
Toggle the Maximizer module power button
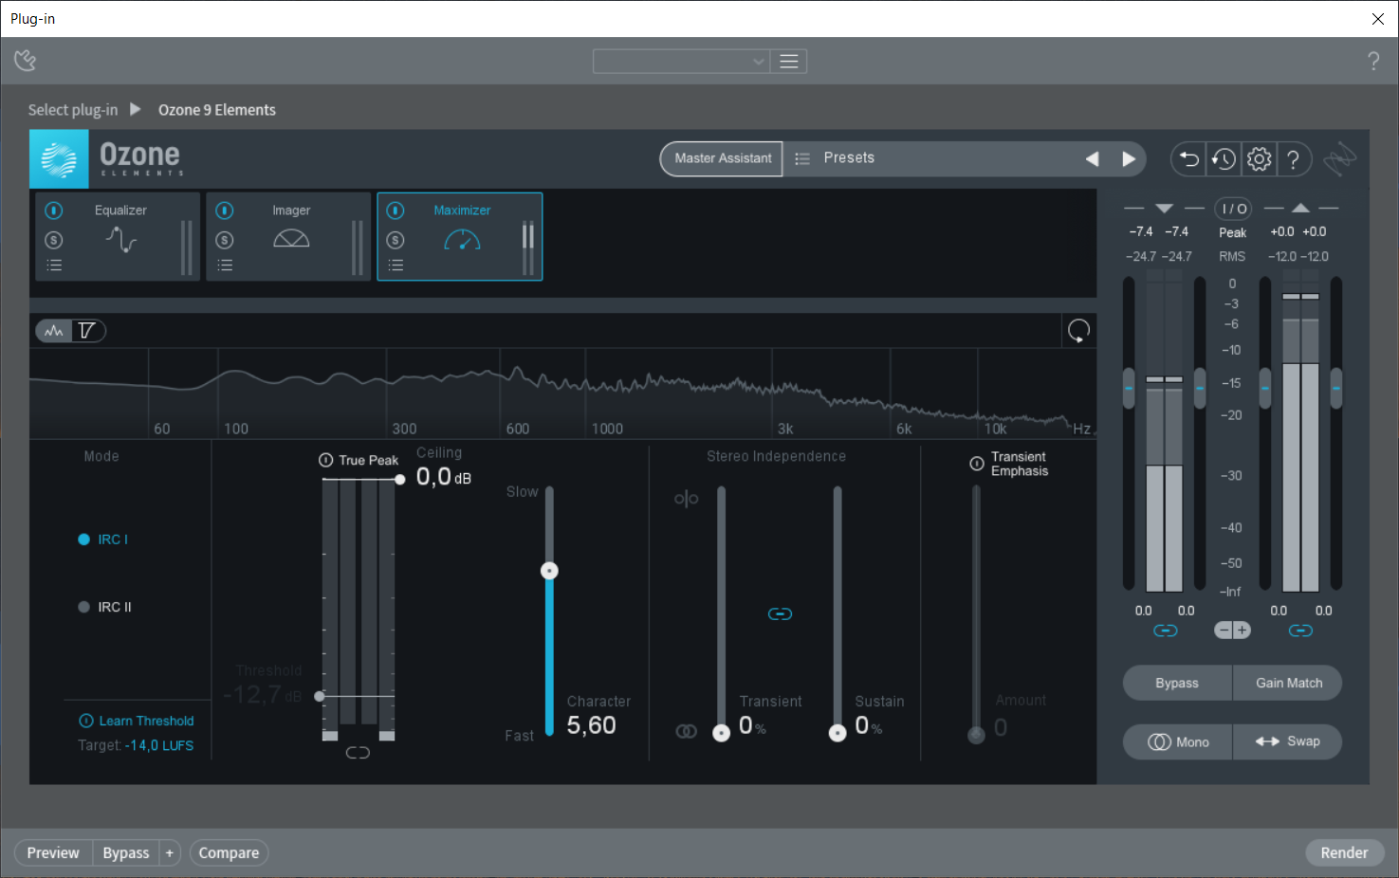[396, 210]
